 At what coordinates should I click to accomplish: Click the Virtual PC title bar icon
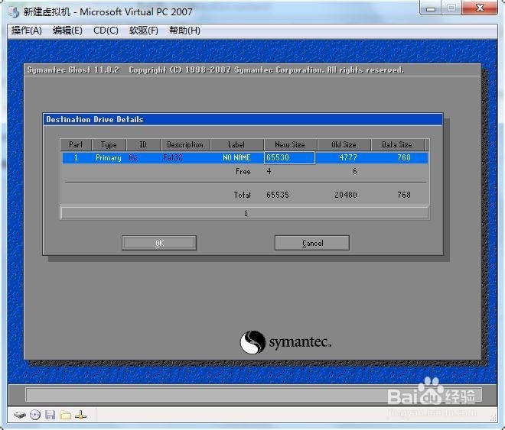point(14,12)
